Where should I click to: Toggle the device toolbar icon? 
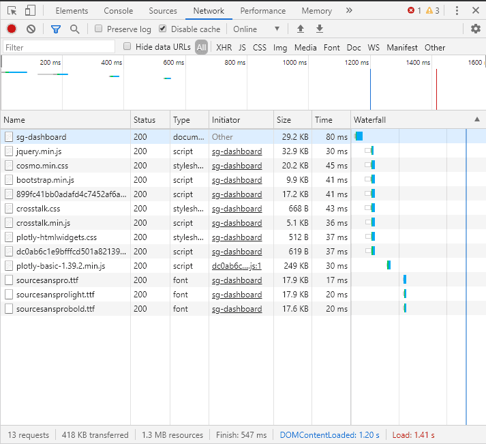tap(31, 11)
